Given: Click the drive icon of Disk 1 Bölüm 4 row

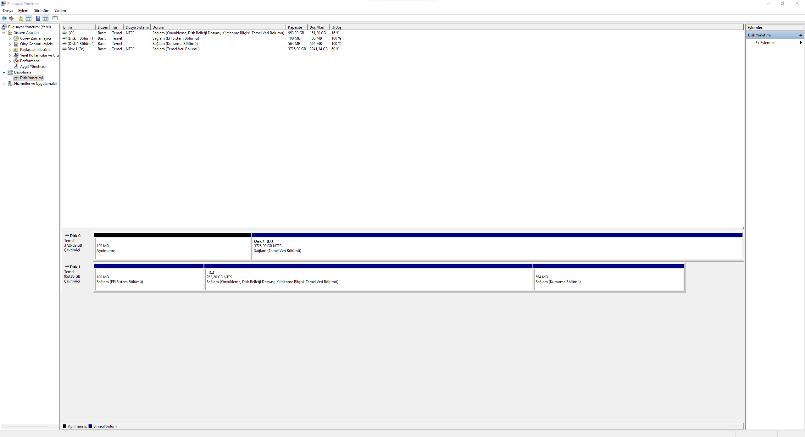Looking at the screenshot, I should tap(64, 44).
